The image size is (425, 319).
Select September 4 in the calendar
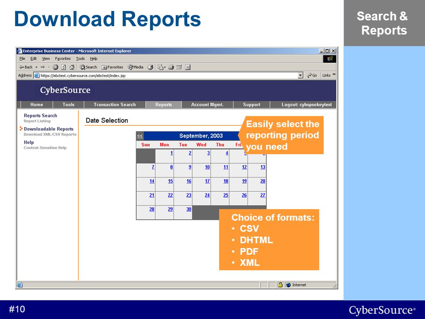pos(227,153)
